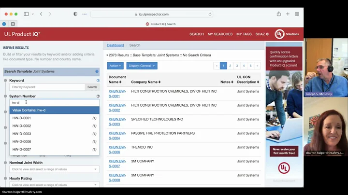Go to results page 4
Screen dimensions: 348x195
244,66
